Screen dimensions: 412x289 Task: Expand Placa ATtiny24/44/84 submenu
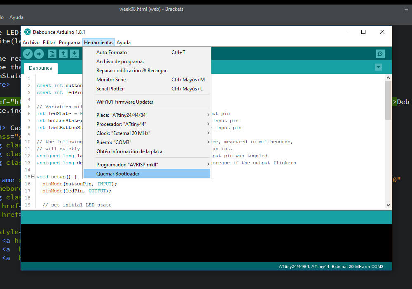point(147,115)
